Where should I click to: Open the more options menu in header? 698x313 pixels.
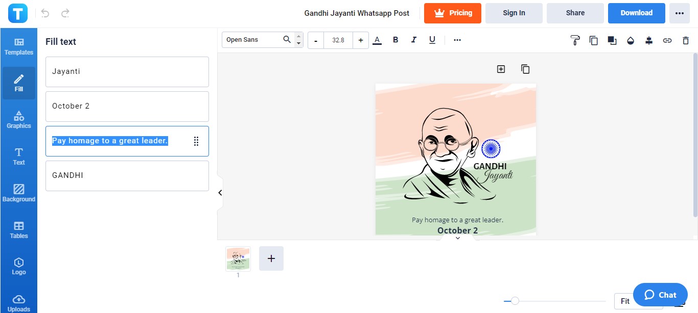pyautogui.click(x=680, y=13)
